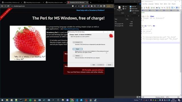This screenshot has height=102, width=182.
Task: Switch to the first GitHub browser tab
Action: [x=12, y=3]
